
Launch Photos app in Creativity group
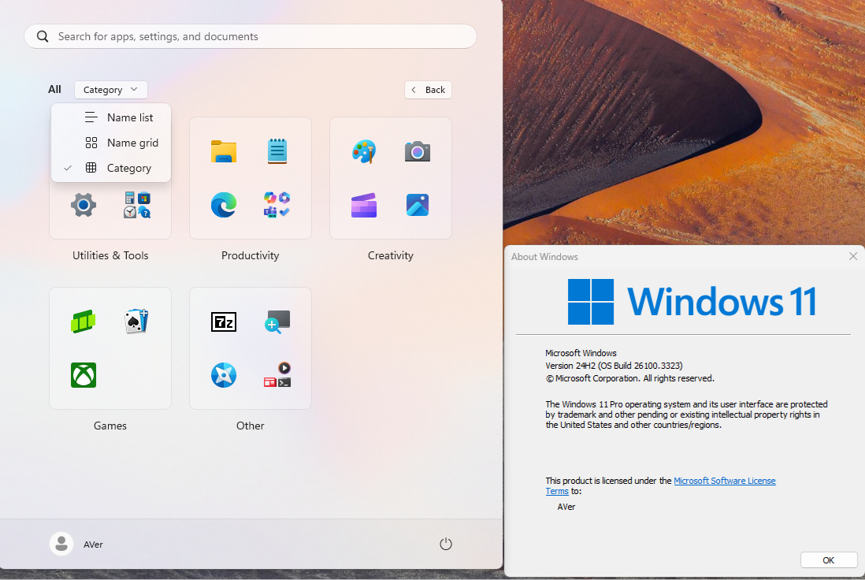click(x=417, y=205)
